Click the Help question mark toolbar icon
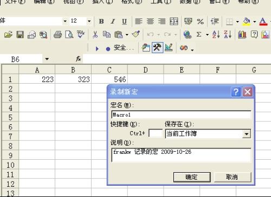 pos(254,35)
